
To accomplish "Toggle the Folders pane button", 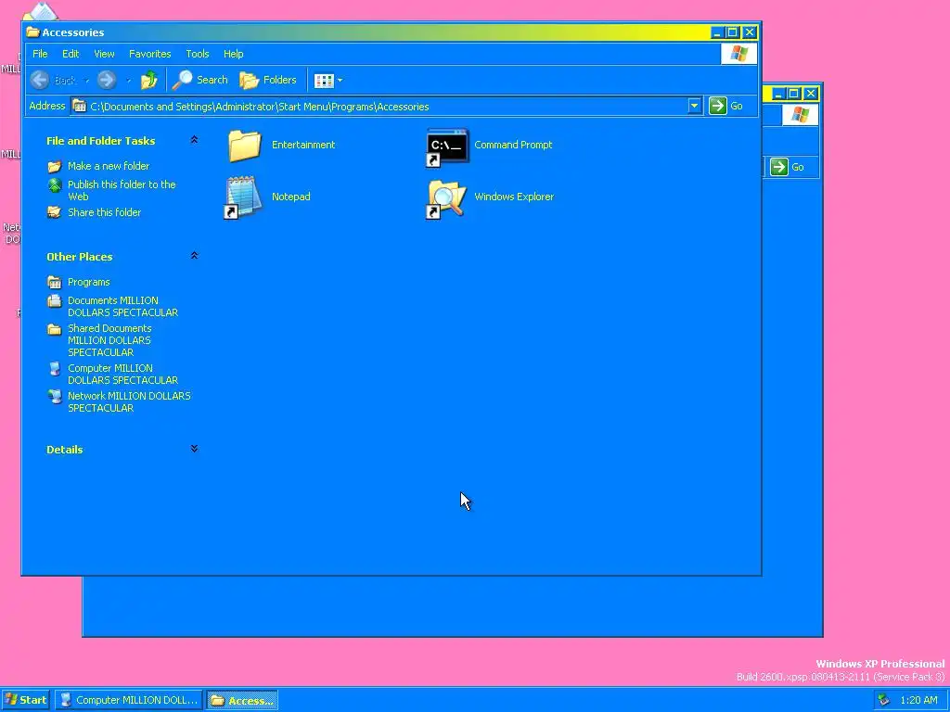I will click(268, 80).
